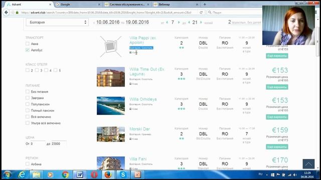Viewport: 321px width, 180px height.
Task: Uncheck the Автобус transport checkbox
Action: coord(28,50)
